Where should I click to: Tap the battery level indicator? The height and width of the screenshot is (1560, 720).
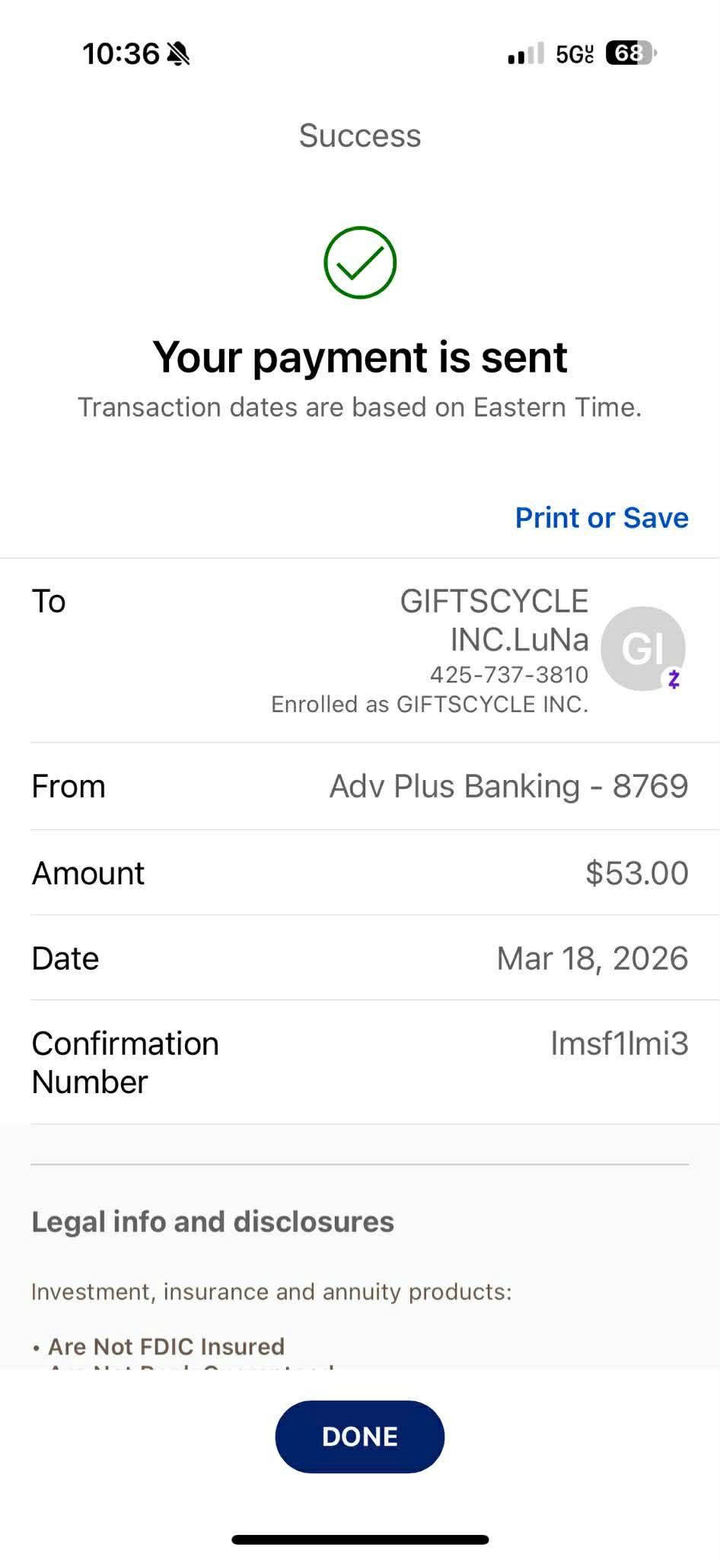coord(630,53)
